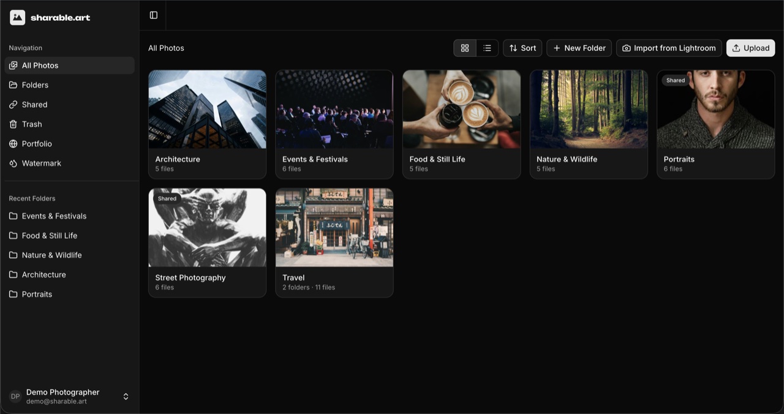784x414 pixels.
Task: Click the Upload button
Action: tap(751, 48)
